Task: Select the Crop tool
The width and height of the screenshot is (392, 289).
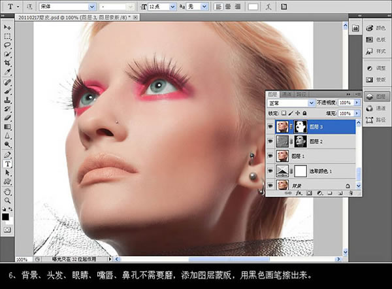Action: 7,63
